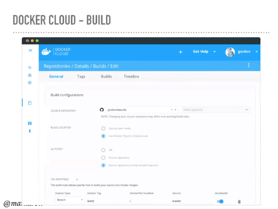Click the AUTOTEST label

[x=57, y=149]
